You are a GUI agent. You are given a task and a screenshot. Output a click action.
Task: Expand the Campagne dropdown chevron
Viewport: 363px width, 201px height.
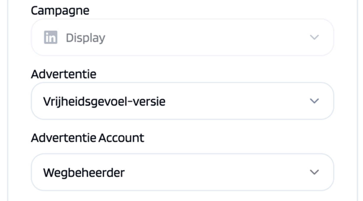pos(314,38)
